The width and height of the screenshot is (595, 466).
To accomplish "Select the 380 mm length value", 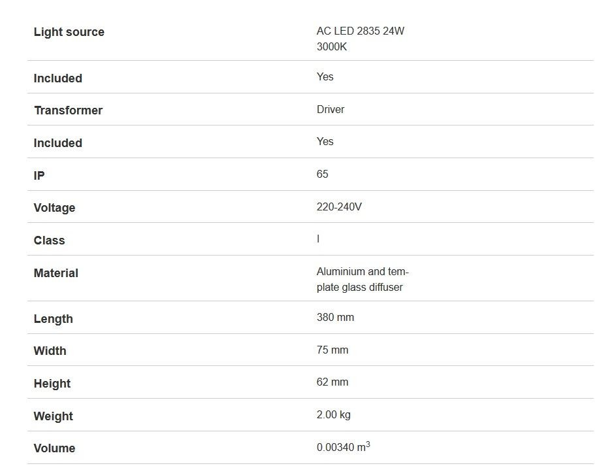I will pos(335,317).
